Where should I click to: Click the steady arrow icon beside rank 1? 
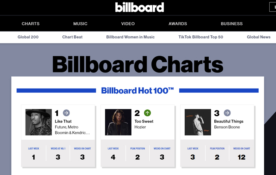66,113
